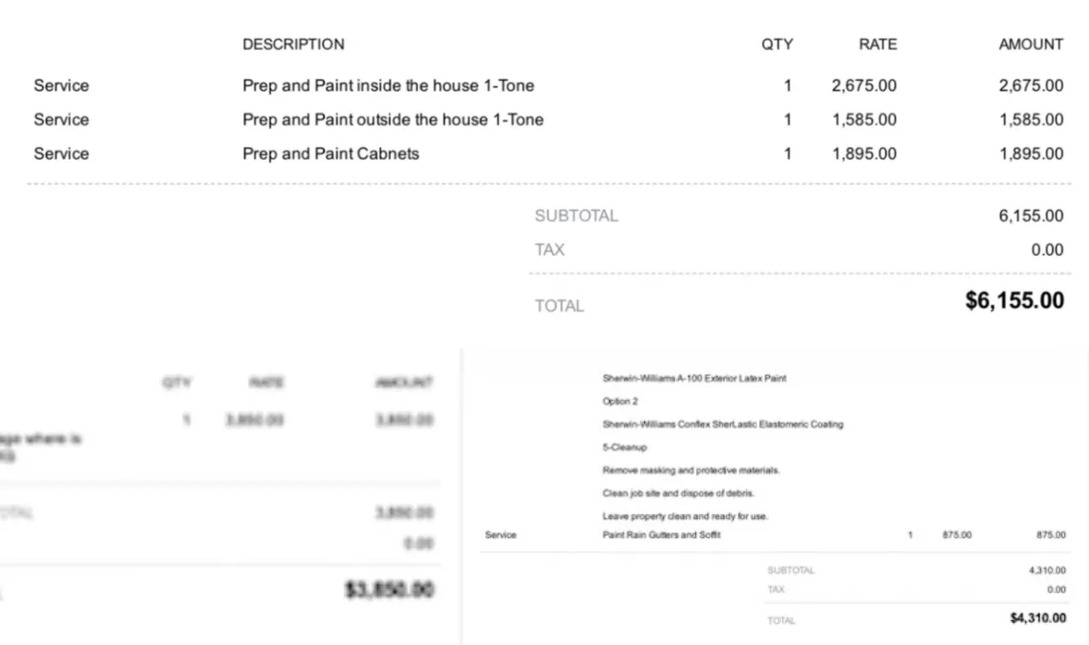Click the AMOUNT column header

(1031, 44)
